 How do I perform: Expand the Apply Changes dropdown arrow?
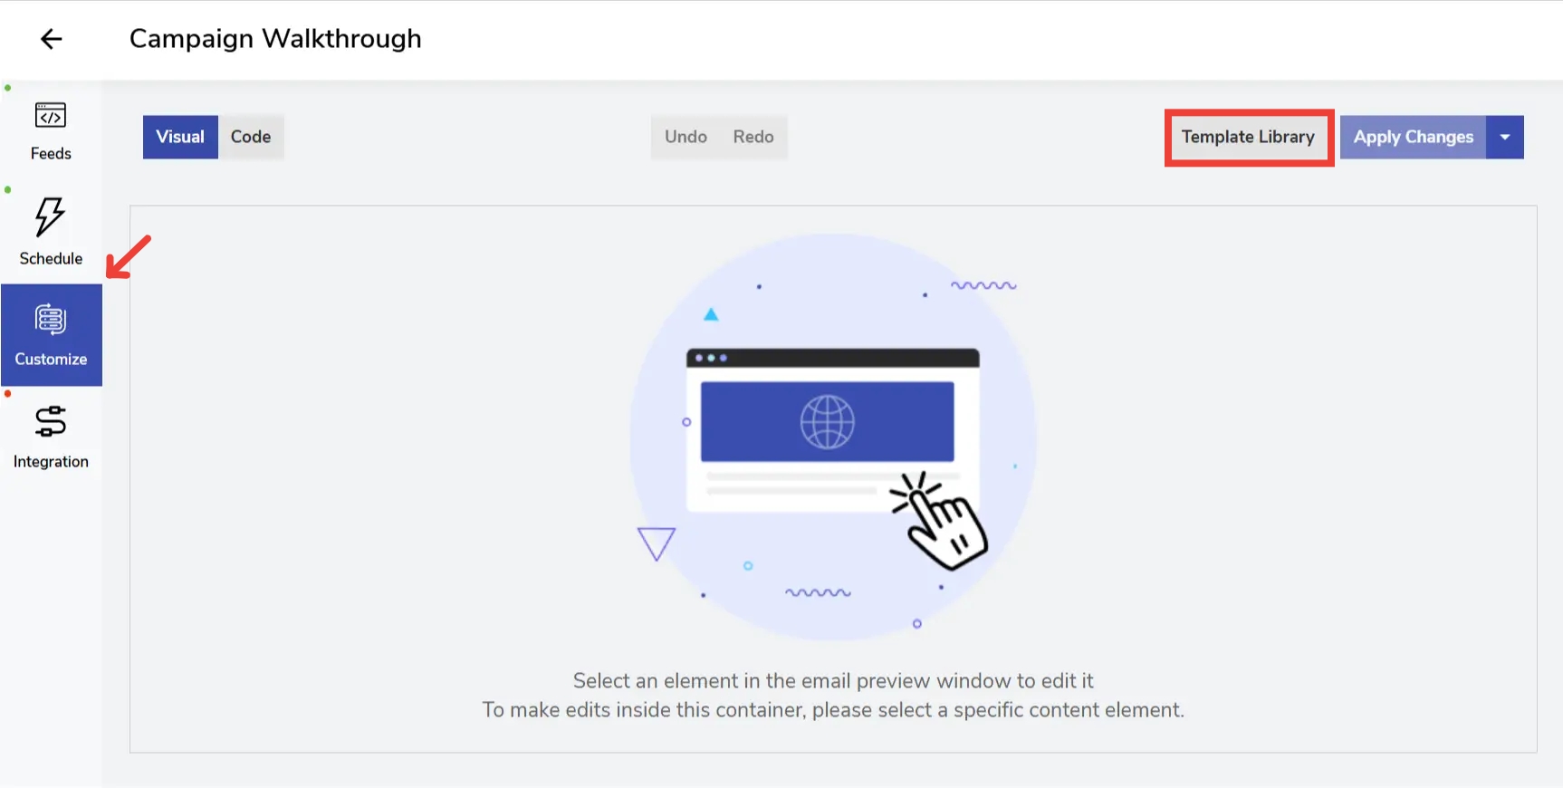coord(1505,137)
